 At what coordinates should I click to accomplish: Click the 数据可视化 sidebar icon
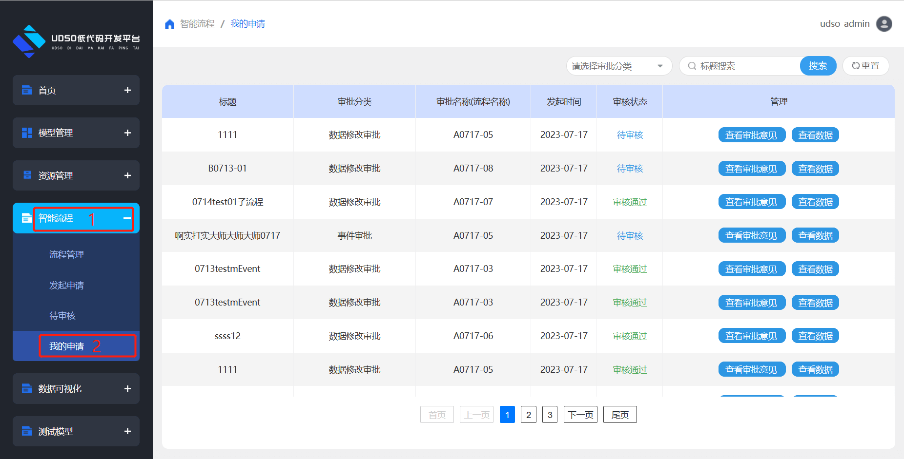[27, 389]
